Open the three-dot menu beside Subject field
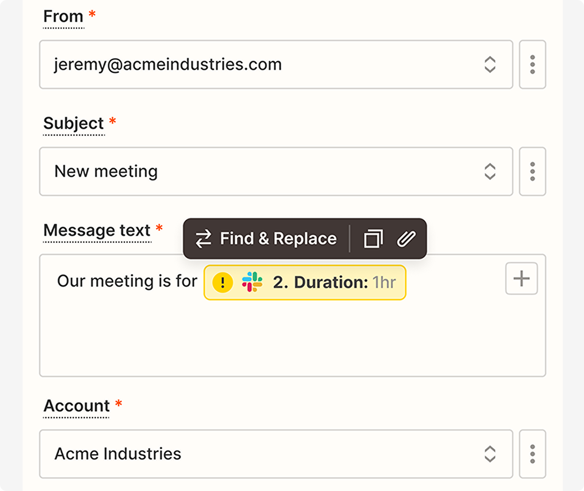The width and height of the screenshot is (584, 491). coord(532,172)
